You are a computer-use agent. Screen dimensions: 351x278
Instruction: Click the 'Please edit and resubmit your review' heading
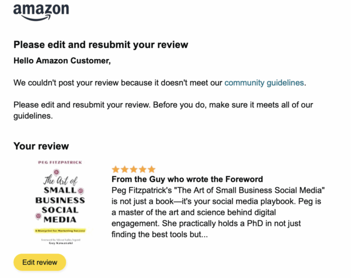101,44
